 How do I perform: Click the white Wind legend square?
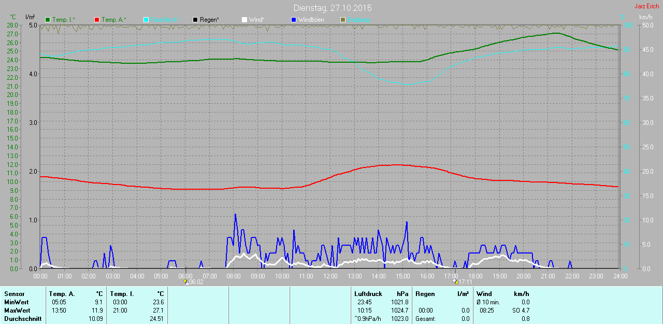tap(244, 20)
